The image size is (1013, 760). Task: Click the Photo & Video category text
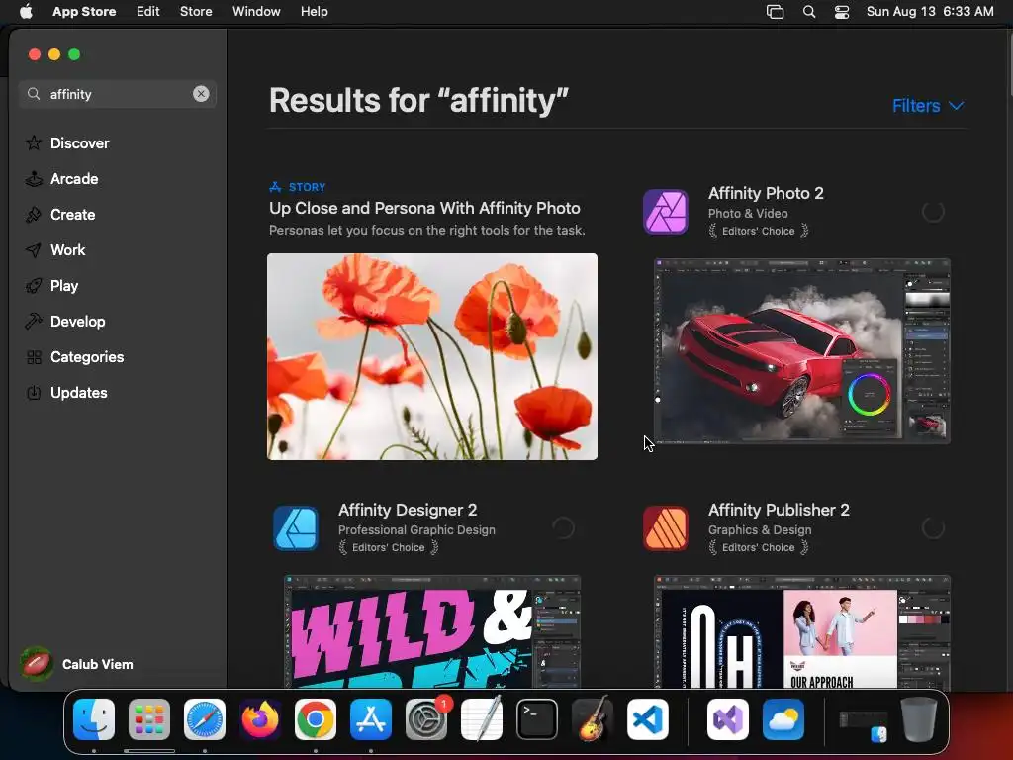(x=748, y=214)
